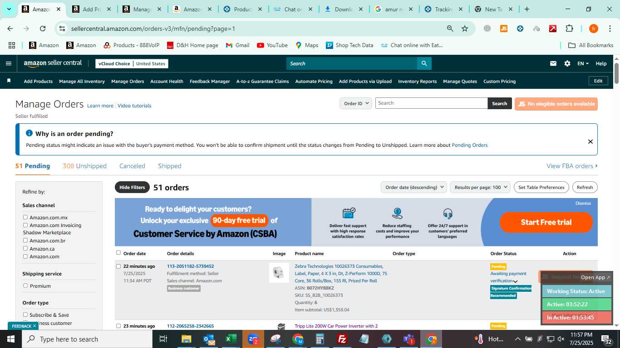Click the Hide Filters button
Image resolution: width=620 pixels, height=348 pixels.
tap(132, 187)
